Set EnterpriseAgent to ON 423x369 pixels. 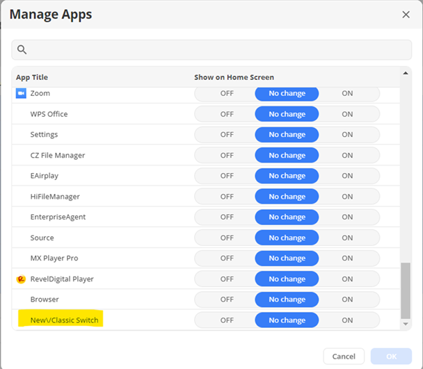pyautogui.click(x=347, y=217)
